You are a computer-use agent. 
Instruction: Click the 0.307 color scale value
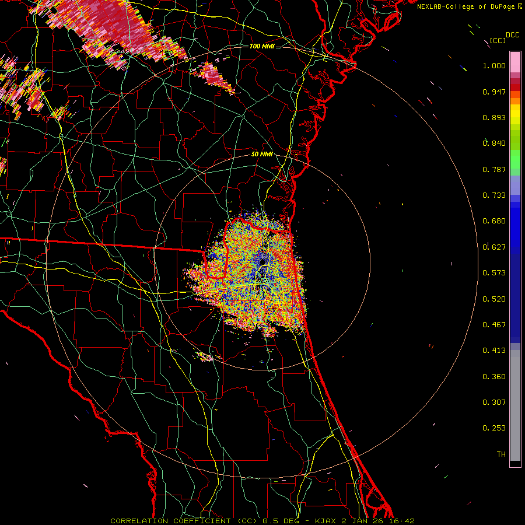[494, 402]
